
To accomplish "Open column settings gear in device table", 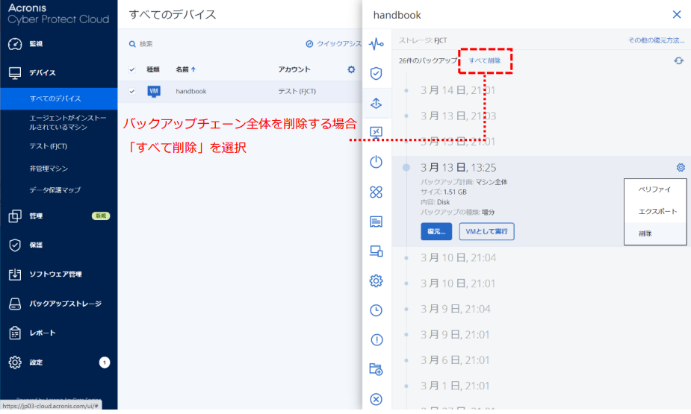I will tap(351, 69).
